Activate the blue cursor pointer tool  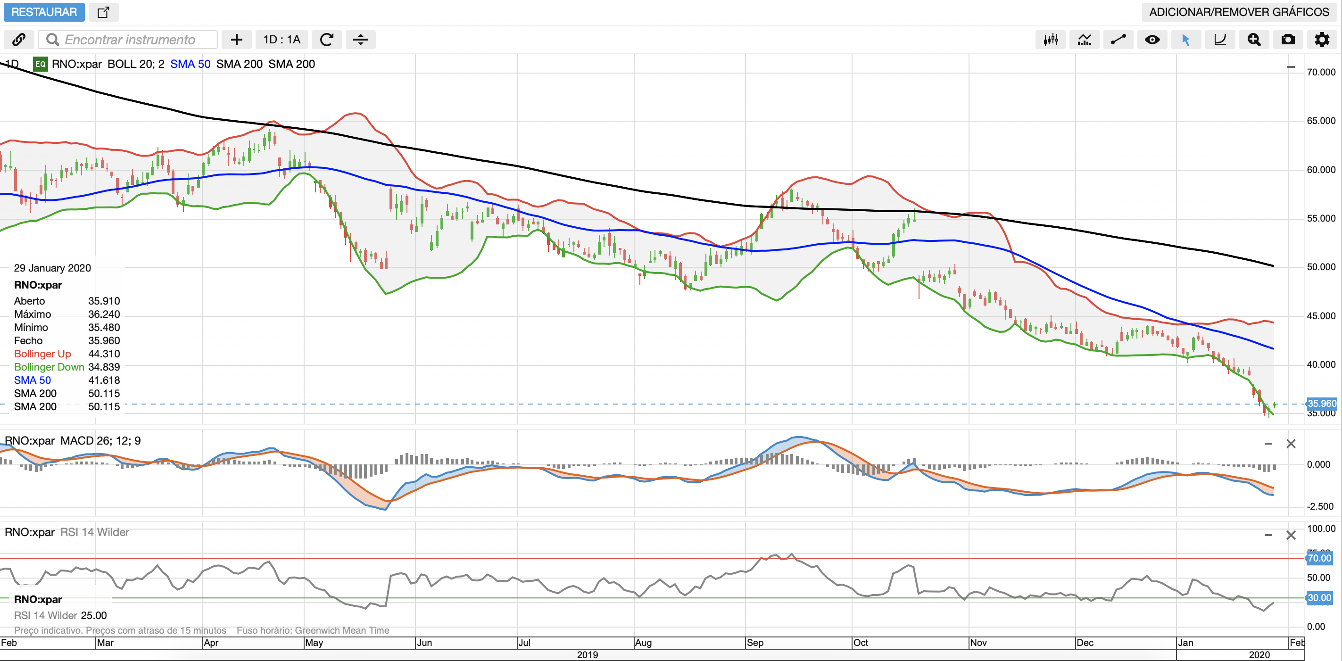(1186, 40)
